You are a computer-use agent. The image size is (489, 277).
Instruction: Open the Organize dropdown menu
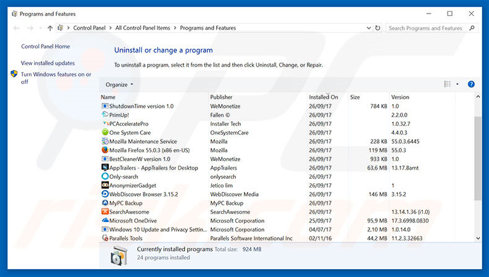[x=119, y=85]
